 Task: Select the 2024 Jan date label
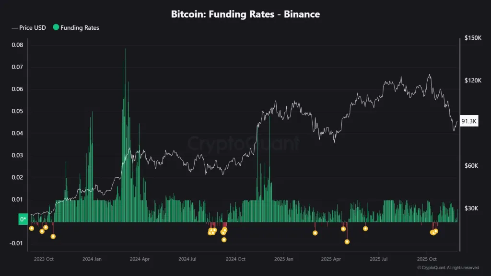[92, 259]
